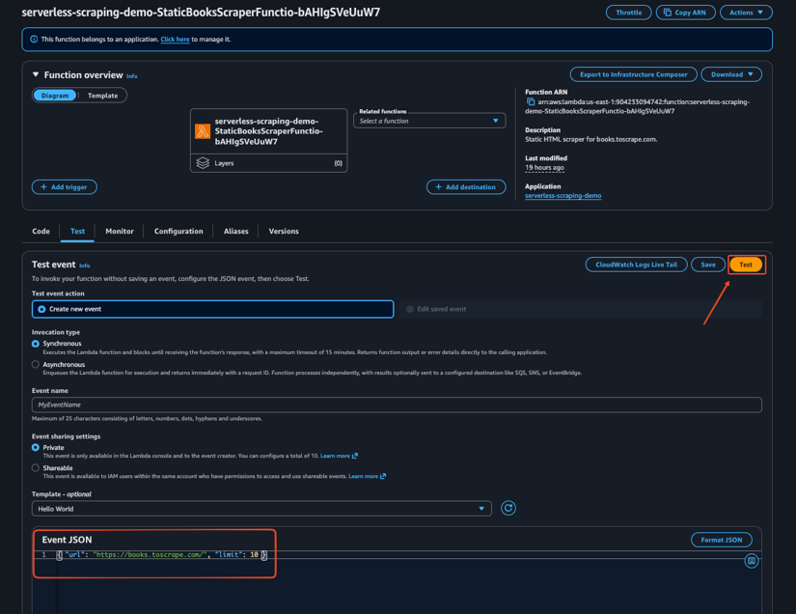Expand the Related functions selector
The height and width of the screenshot is (614, 796).
point(429,121)
